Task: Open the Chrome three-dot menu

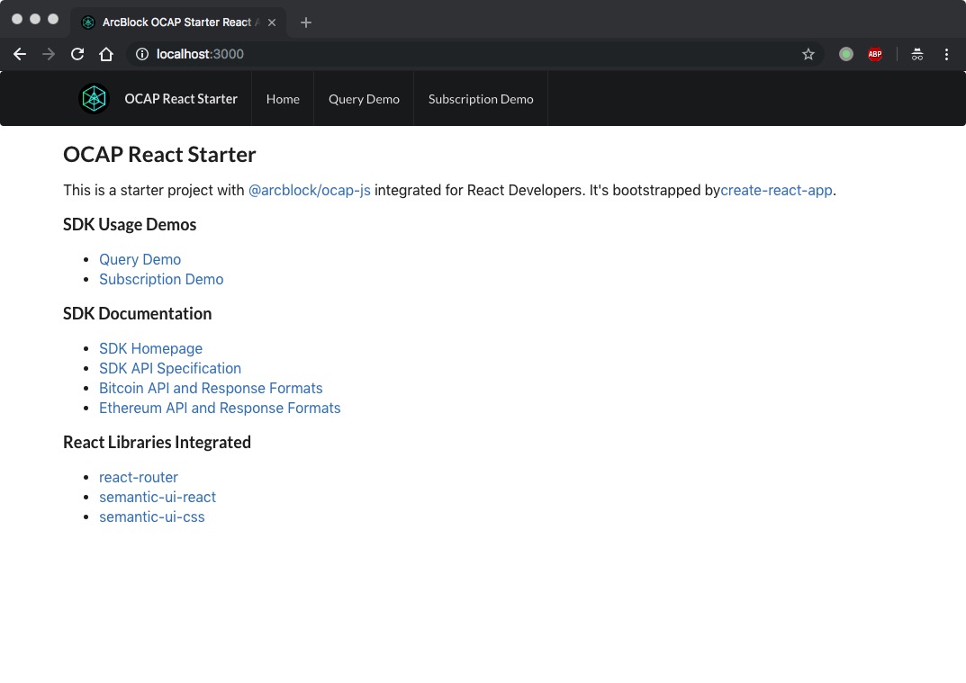Action: click(946, 54)
